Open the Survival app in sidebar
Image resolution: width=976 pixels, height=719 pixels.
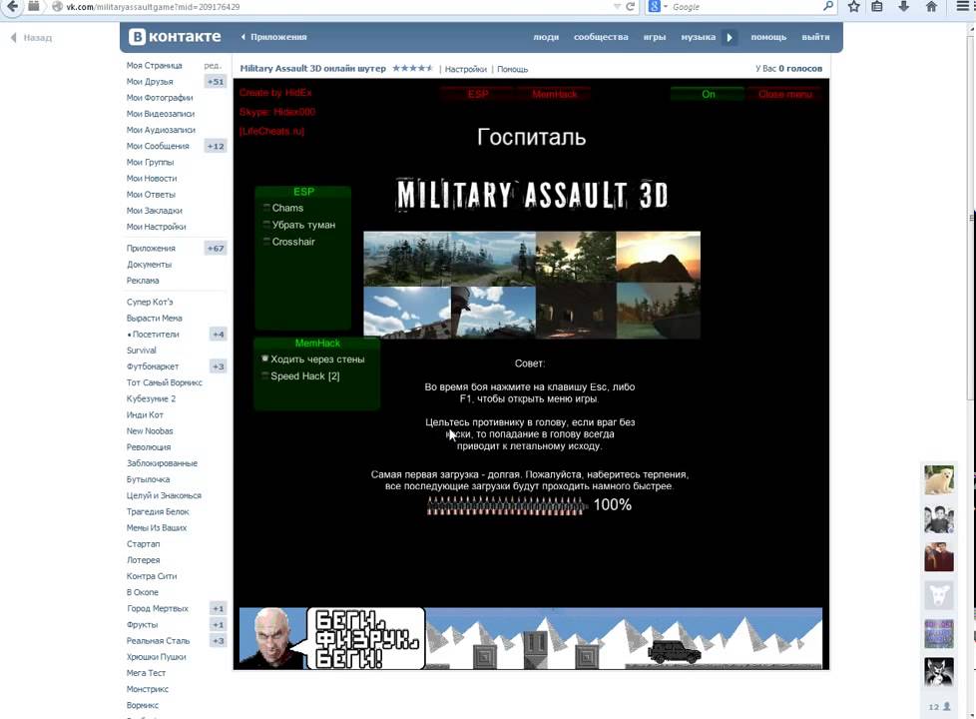(142, 351)
